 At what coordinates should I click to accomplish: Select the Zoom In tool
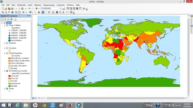pos(3,12)
